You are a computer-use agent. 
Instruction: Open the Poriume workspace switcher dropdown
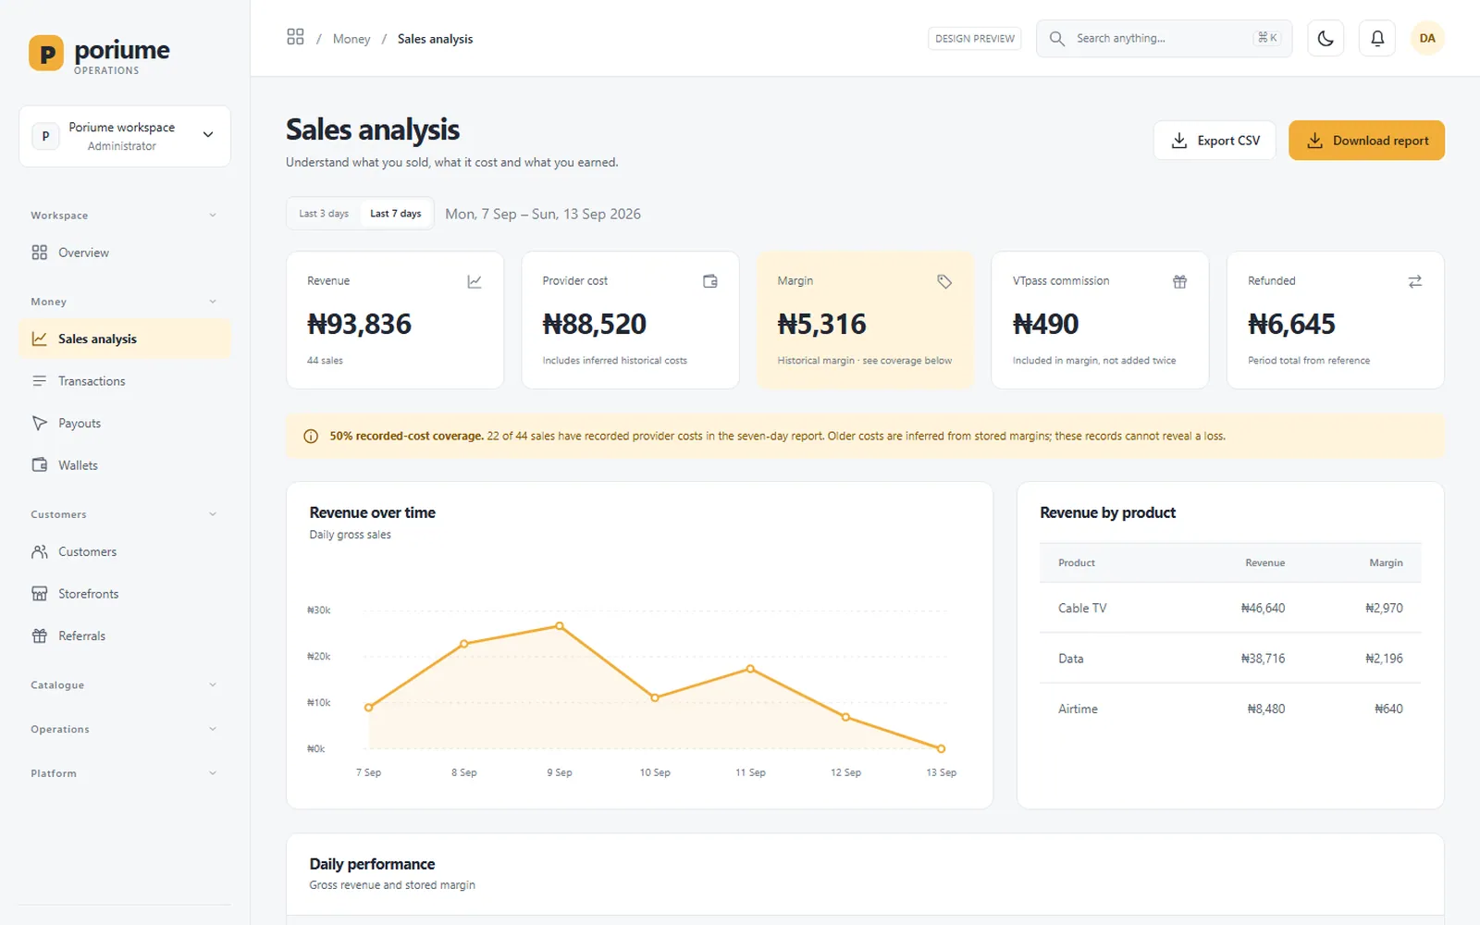pos(125,136)
